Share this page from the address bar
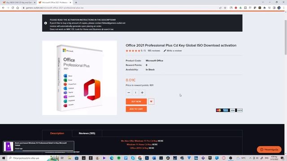The height and width of the screenshot is (161, 287). (x=220, y=8)
